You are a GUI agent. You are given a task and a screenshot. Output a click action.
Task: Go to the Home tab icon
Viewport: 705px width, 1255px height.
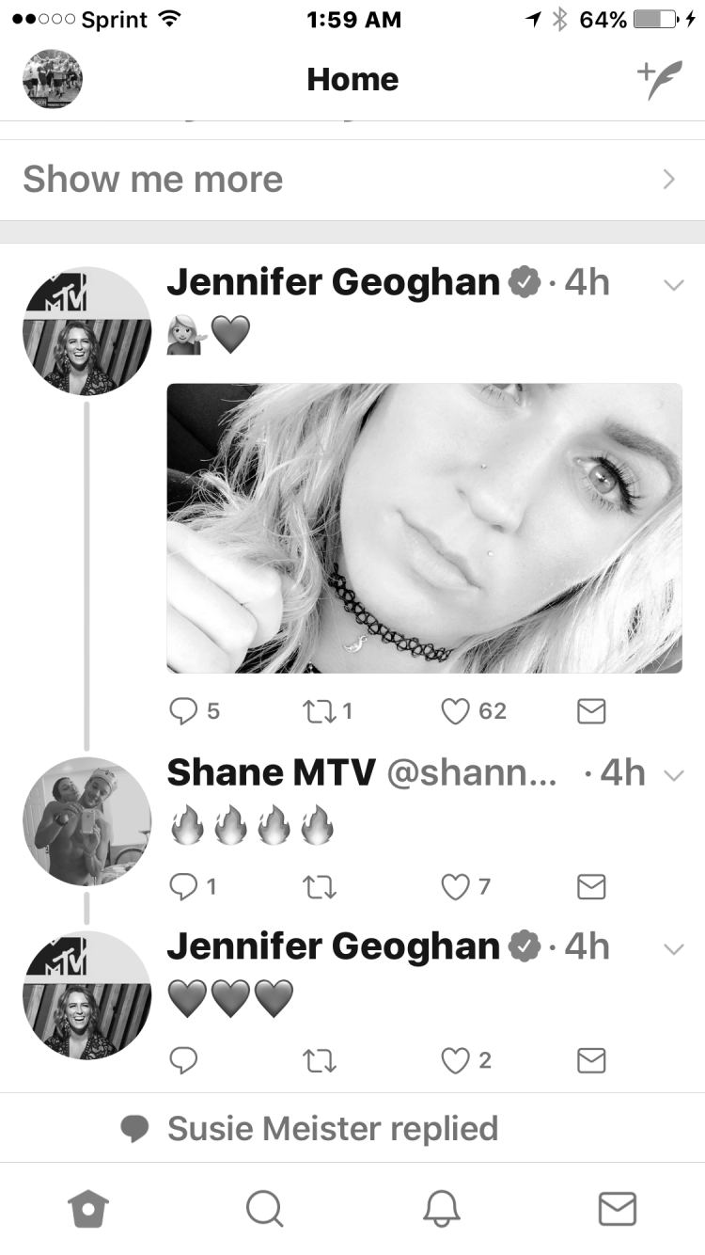click(x=88, y=1209)
